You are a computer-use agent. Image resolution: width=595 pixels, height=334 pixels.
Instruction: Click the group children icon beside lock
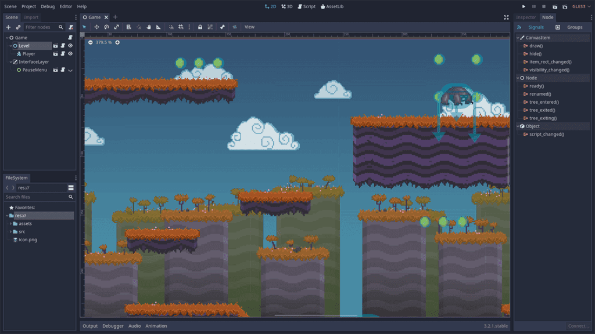coord(210,27)
